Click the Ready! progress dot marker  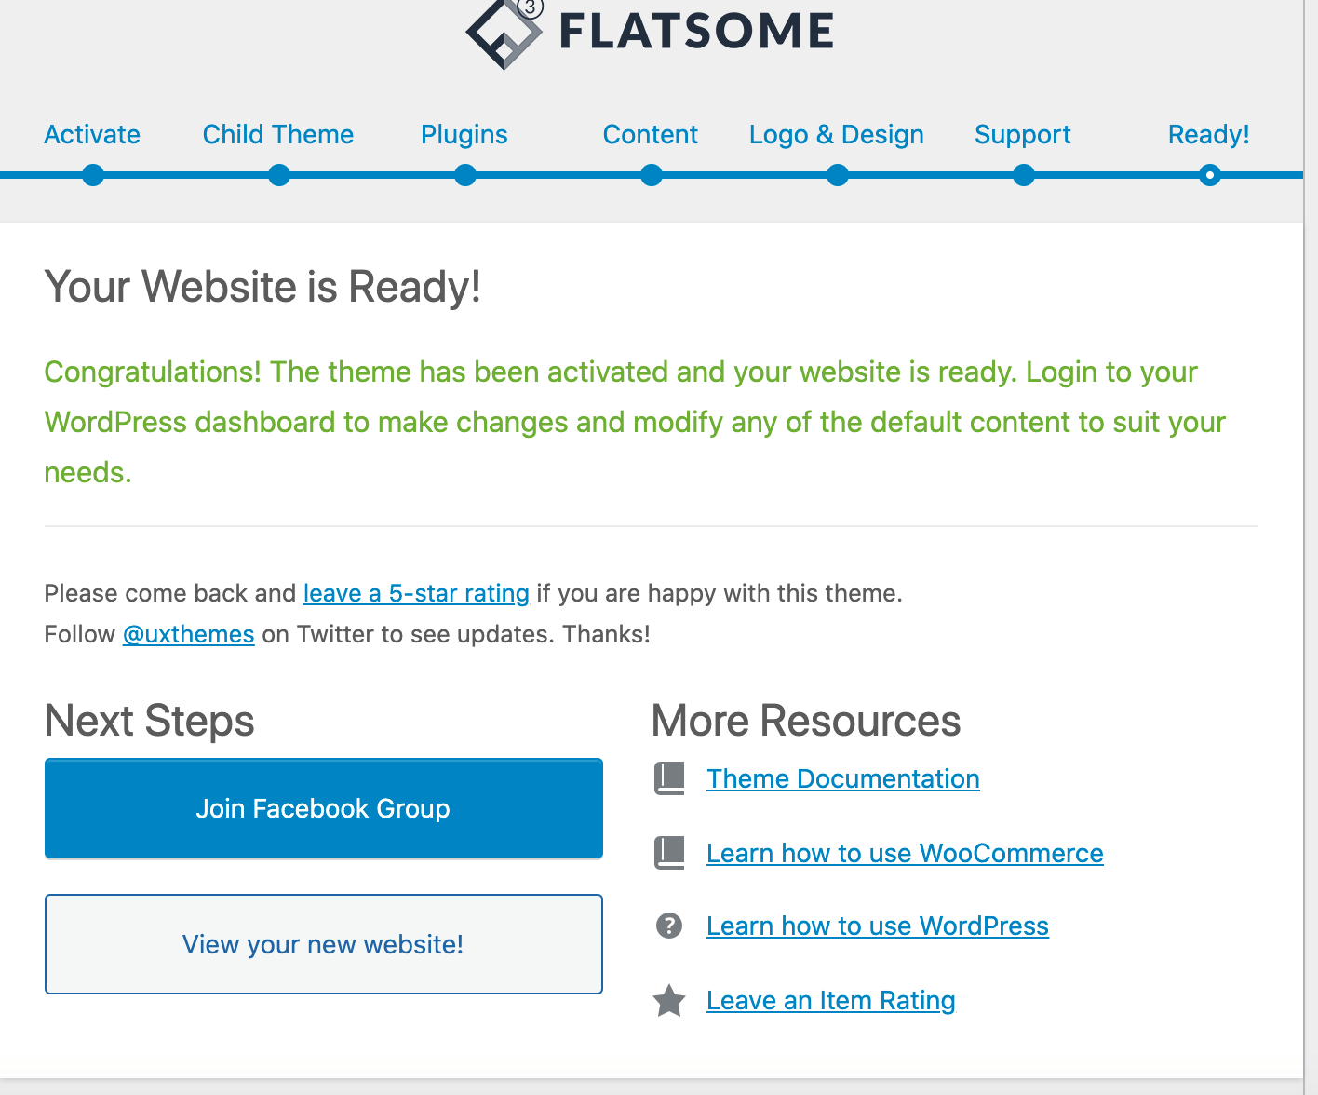coord(1209,175)
